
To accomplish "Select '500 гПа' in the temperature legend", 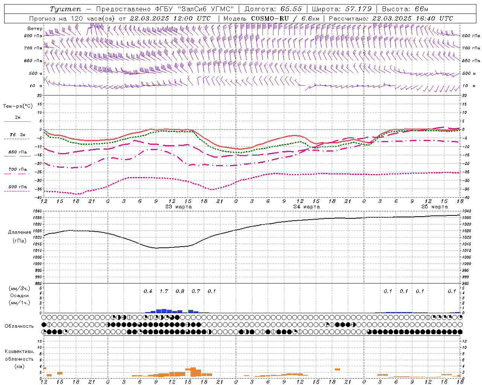I will 17,187.
